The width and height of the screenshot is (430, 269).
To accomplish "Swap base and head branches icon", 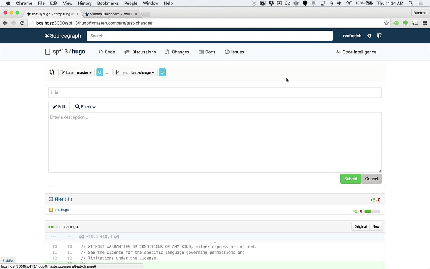I will (x=52, y=72).
